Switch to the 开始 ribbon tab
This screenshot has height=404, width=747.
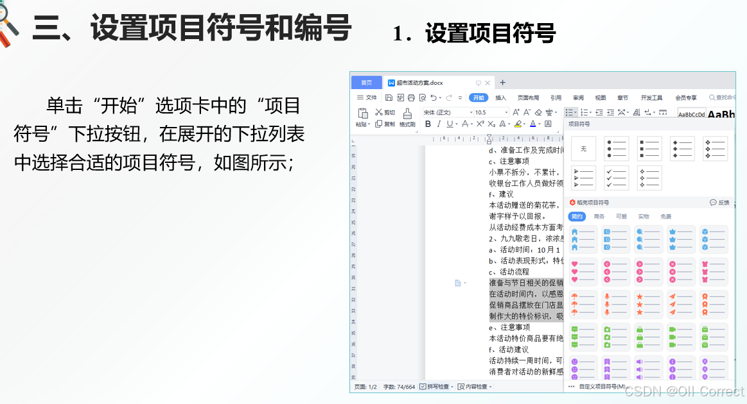479,97
